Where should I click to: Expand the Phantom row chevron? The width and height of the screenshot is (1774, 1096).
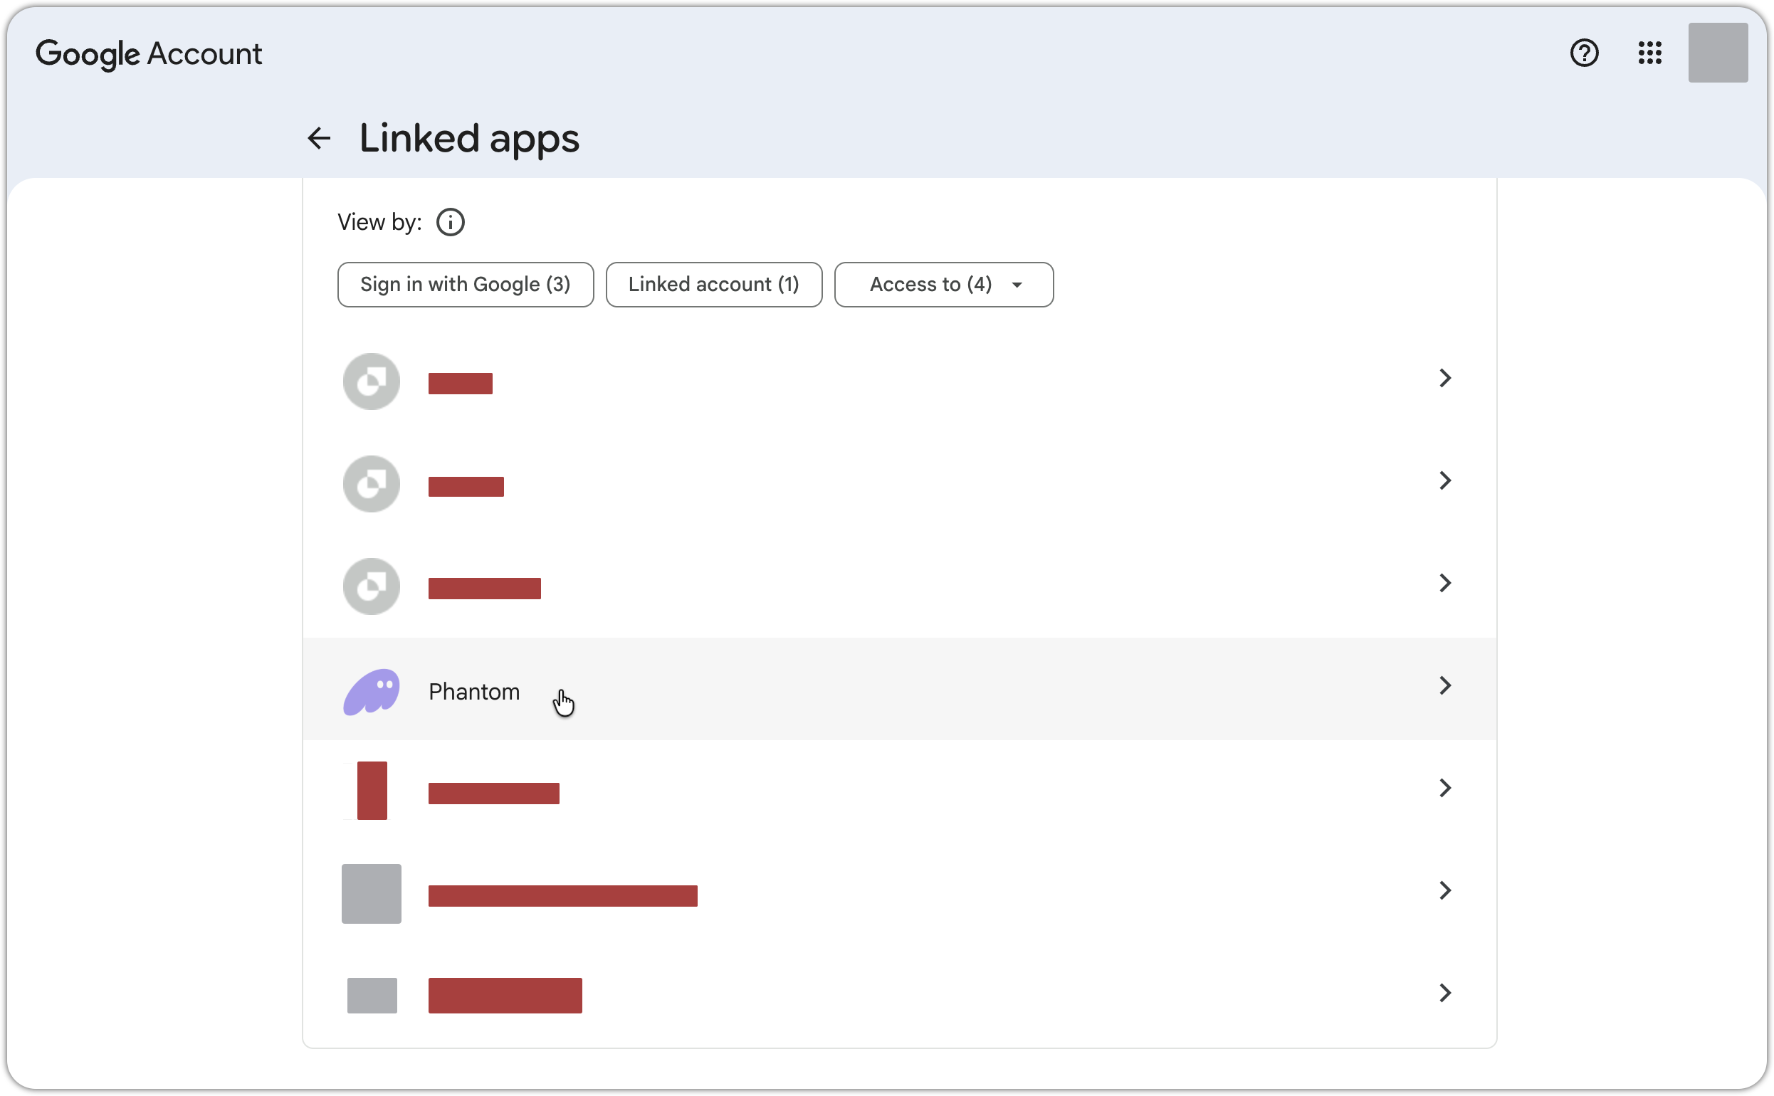(1444, 685)
